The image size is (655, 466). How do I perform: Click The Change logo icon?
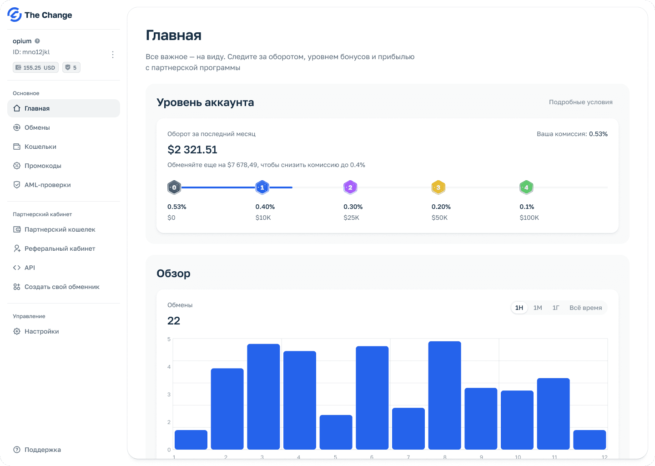(x=15, y=15)
